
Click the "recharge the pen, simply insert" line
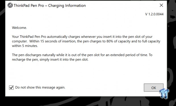pyautogui.click(x=50, y=60)
